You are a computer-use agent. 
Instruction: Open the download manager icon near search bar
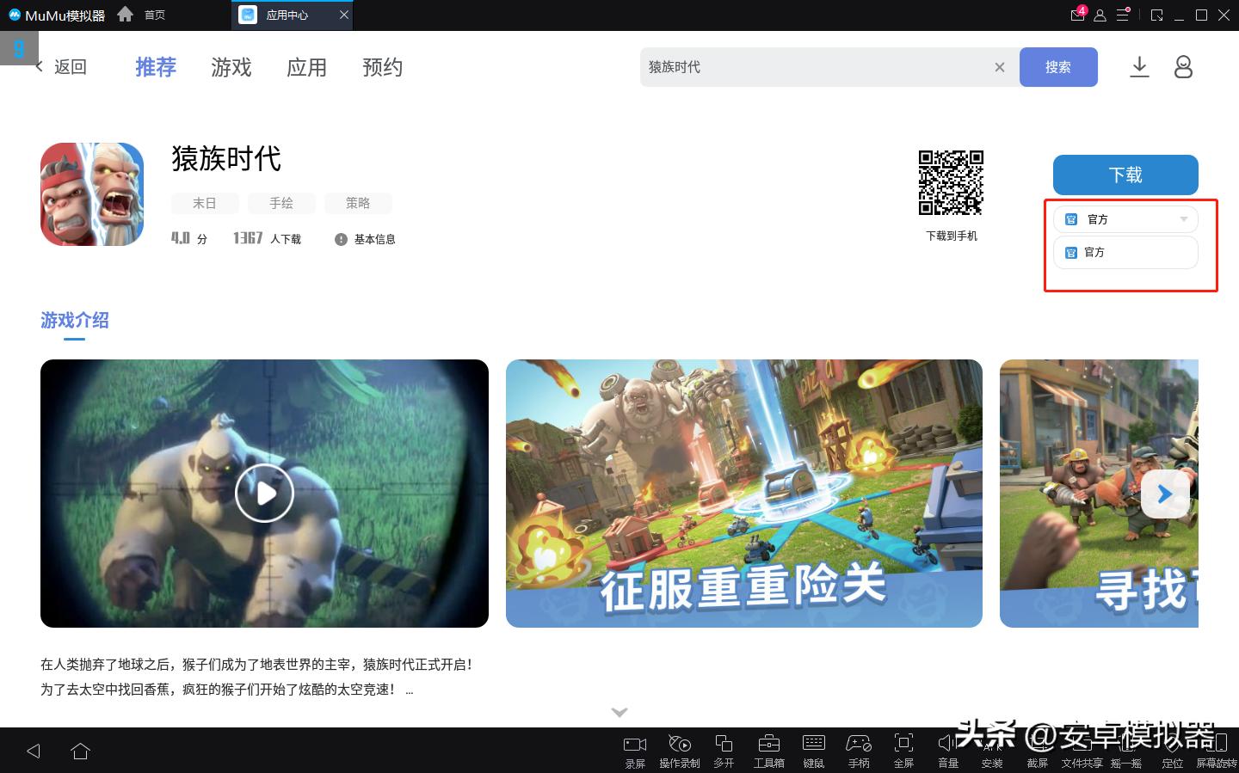coord(1139,67)
